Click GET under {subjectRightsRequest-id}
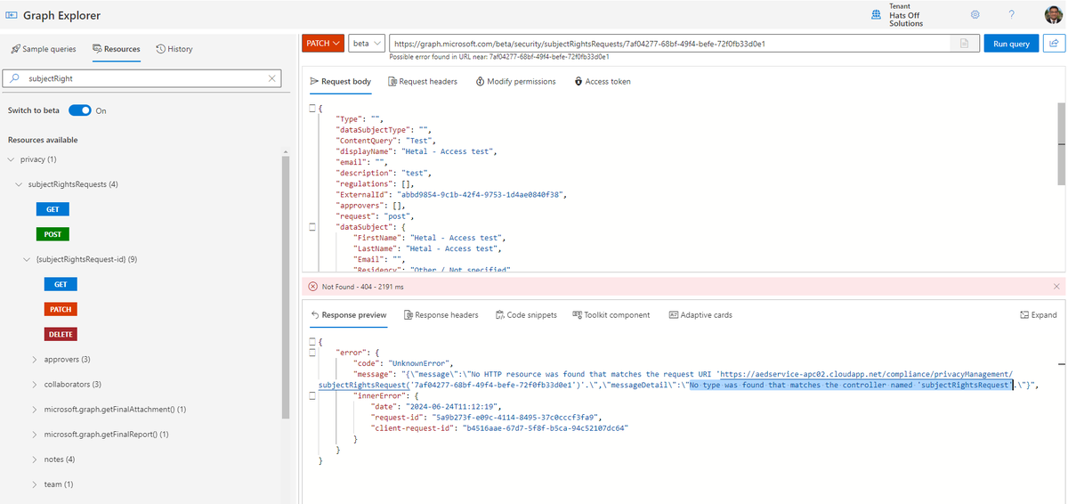1068x504 pixels. tap(61, 284)
